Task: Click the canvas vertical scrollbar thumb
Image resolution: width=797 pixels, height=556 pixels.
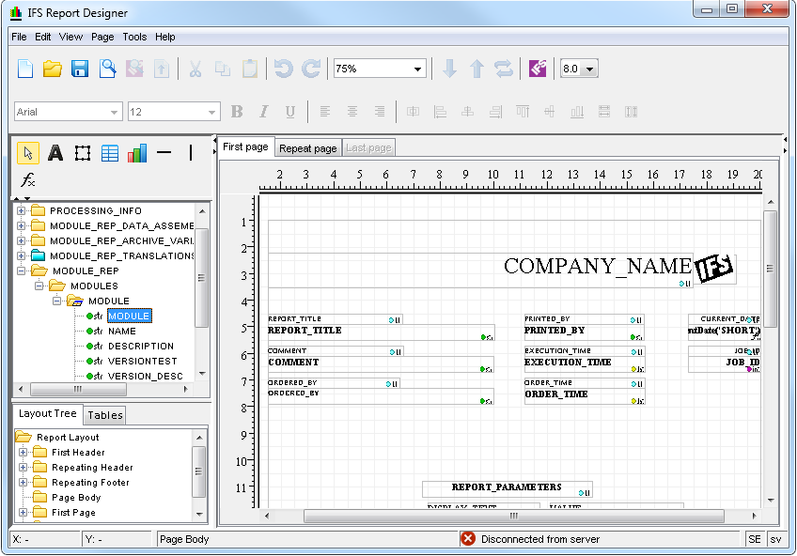Action: [x=770, y=269]
